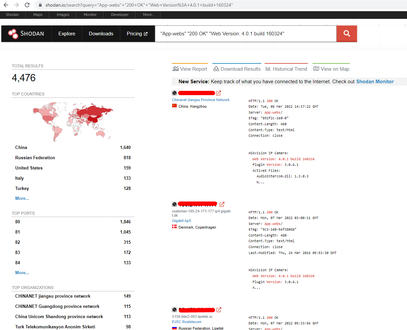The image size is (407, 330).
Task: Reload the page with browser refresh icon
Action: pos(27,5)
